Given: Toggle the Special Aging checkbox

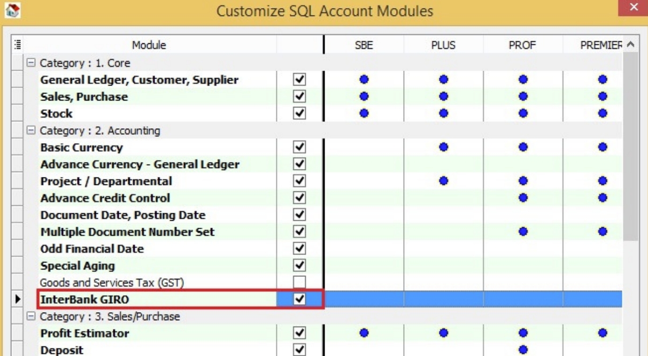Looking at the screenshot, I should click(300, 266).
